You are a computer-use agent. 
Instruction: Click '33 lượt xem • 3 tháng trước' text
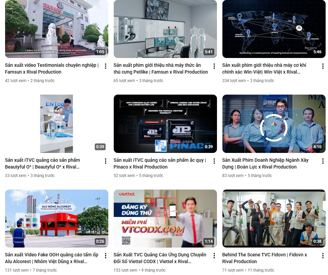pos(30,176)
